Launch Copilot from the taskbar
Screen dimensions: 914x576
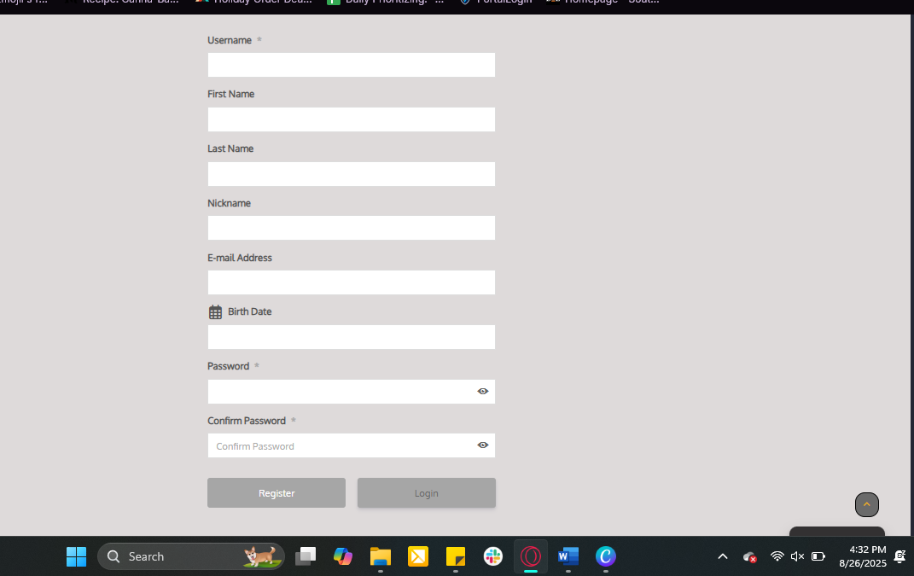pyautogui.click(x=343, y=556)
